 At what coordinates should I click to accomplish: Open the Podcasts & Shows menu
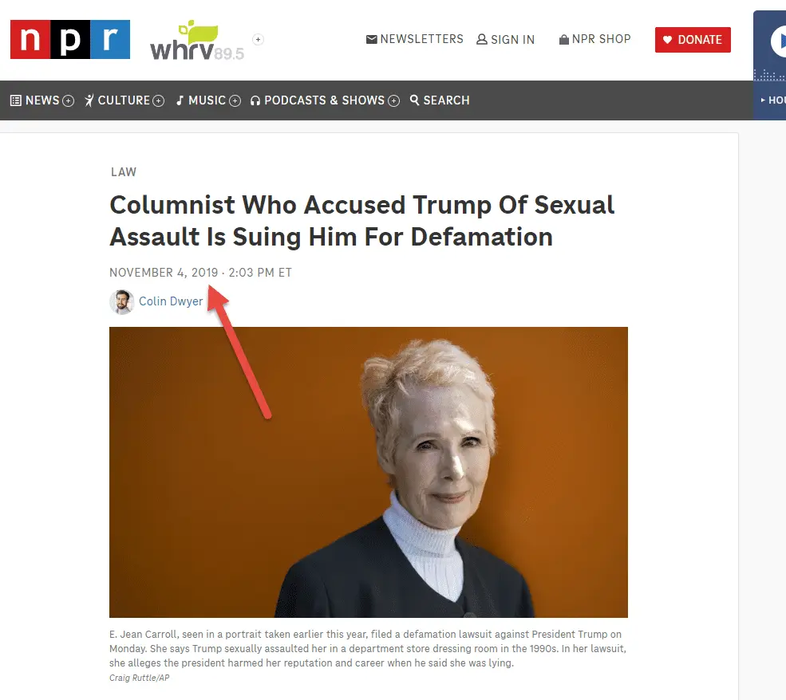[324, 100]
